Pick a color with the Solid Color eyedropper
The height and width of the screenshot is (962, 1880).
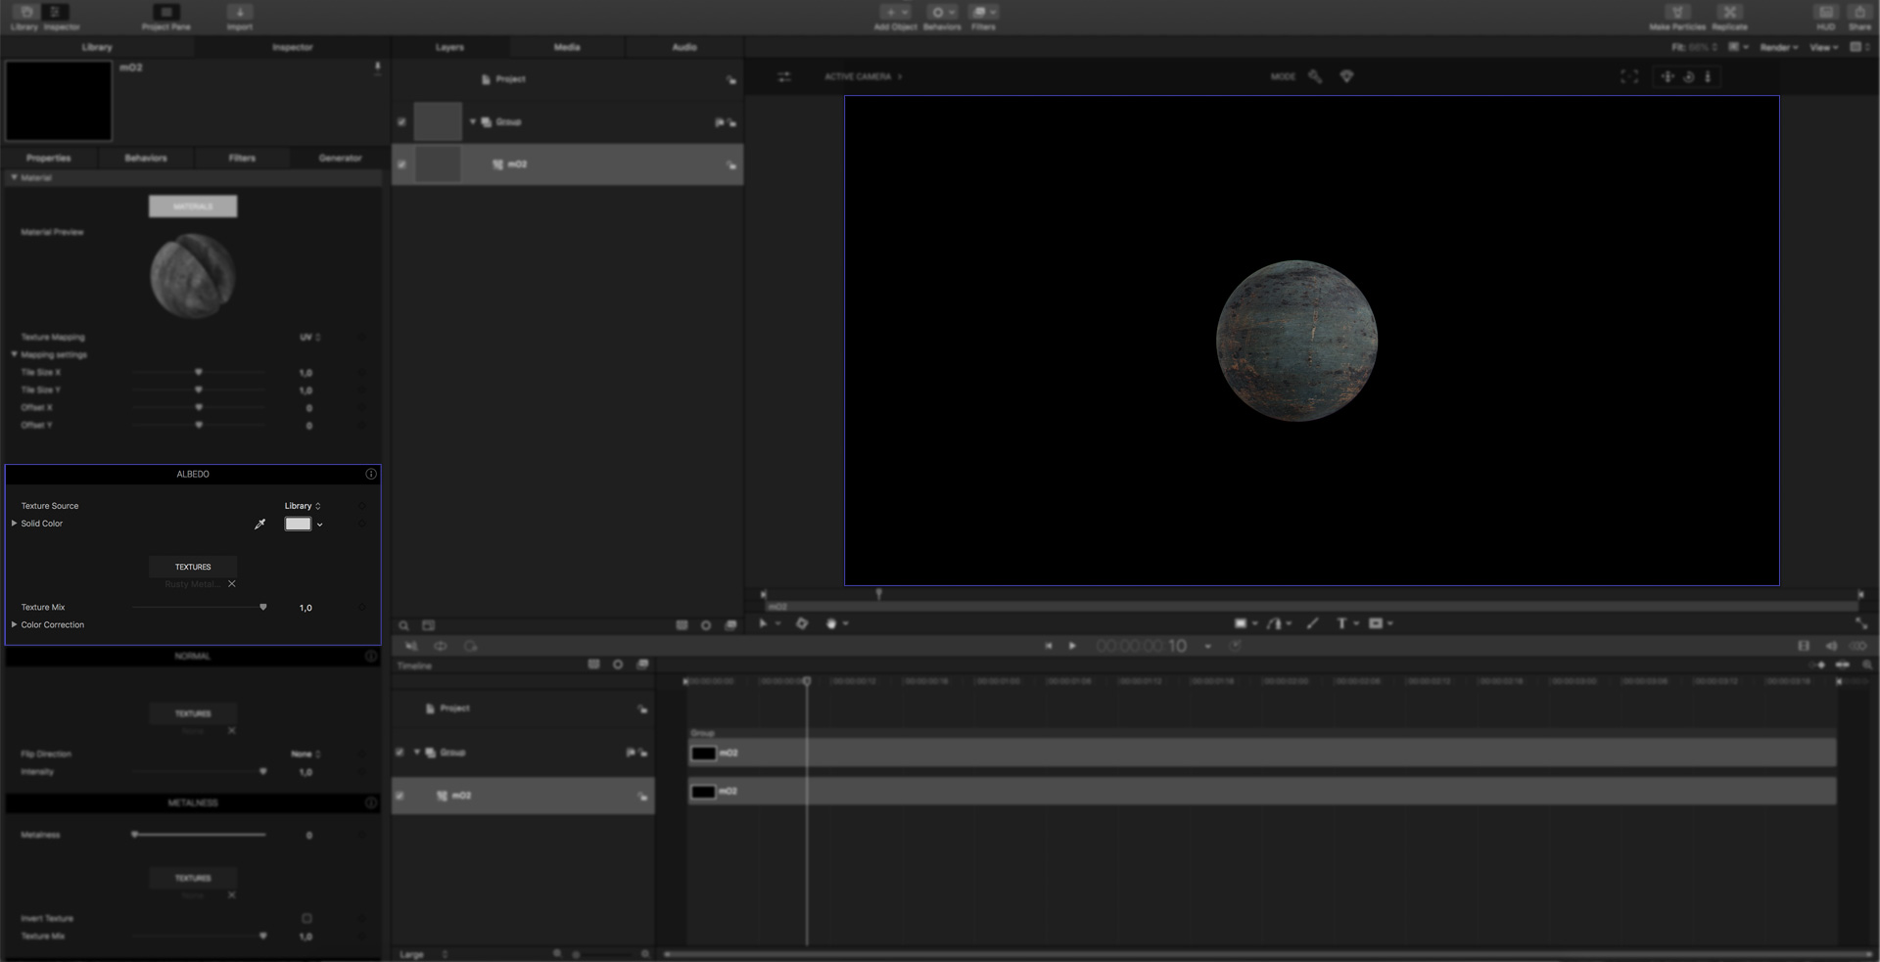tap(259, 525)
